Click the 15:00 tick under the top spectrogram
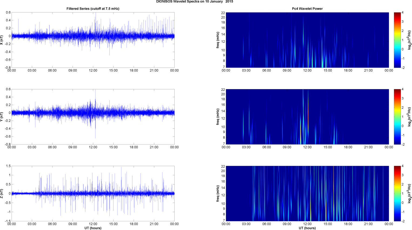Viewport: 412px width, 230px height. (x=328, y=71)
